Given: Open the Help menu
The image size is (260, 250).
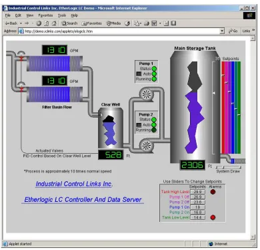Looking at the screenshot, I should (x=75, y=15).
